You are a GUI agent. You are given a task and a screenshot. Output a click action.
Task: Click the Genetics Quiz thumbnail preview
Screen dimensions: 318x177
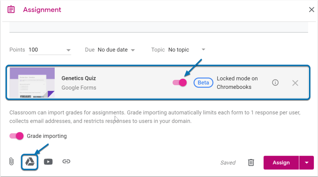click(32, 83)
